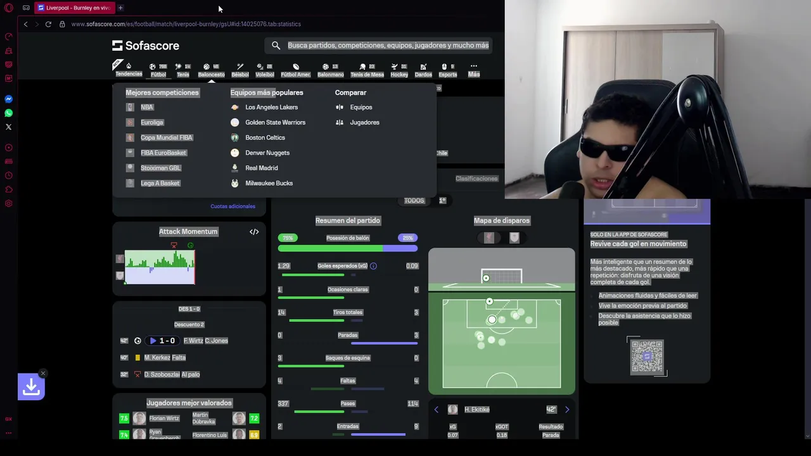Toggle Liverpool shot map team filter
The width and height of the screenshot is (811, 456).
[489, 237]
